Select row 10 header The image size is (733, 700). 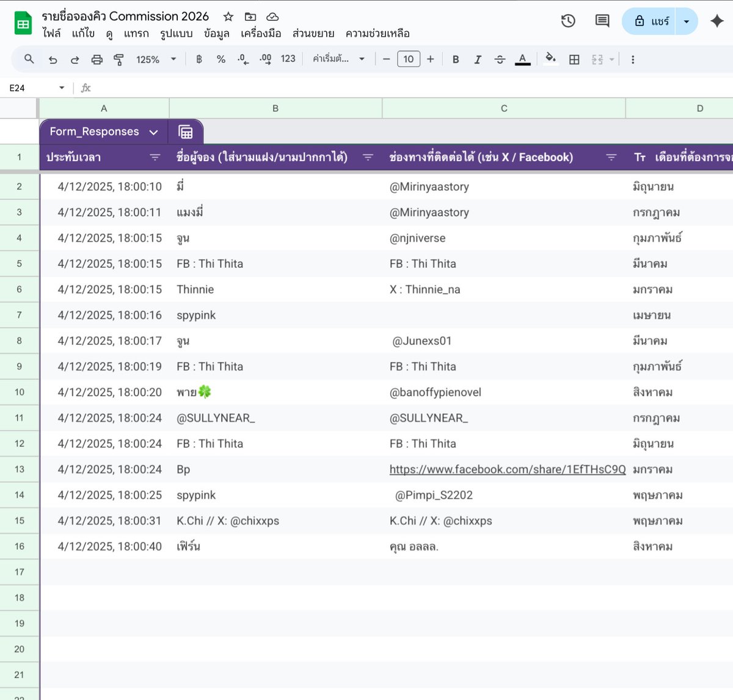pos(20,392)
